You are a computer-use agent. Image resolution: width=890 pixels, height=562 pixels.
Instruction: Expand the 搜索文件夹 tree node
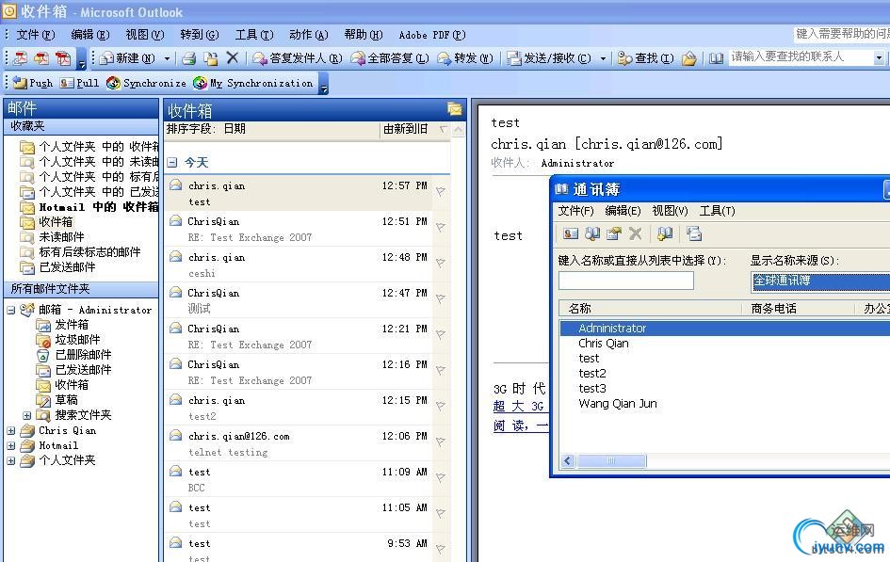(x=26, y=415)
